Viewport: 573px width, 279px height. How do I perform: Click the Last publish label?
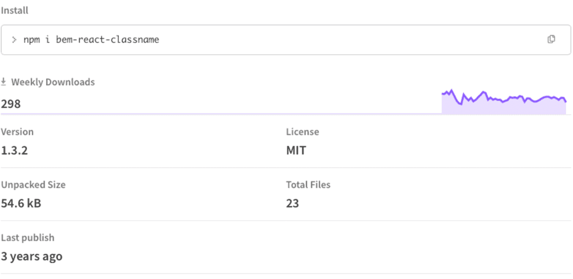(28, 238)
